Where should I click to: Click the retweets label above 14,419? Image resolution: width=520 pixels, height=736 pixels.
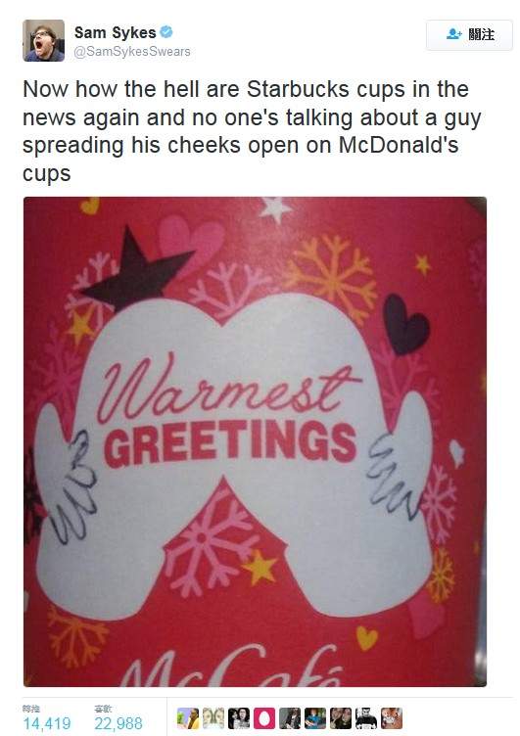(31, 709)
